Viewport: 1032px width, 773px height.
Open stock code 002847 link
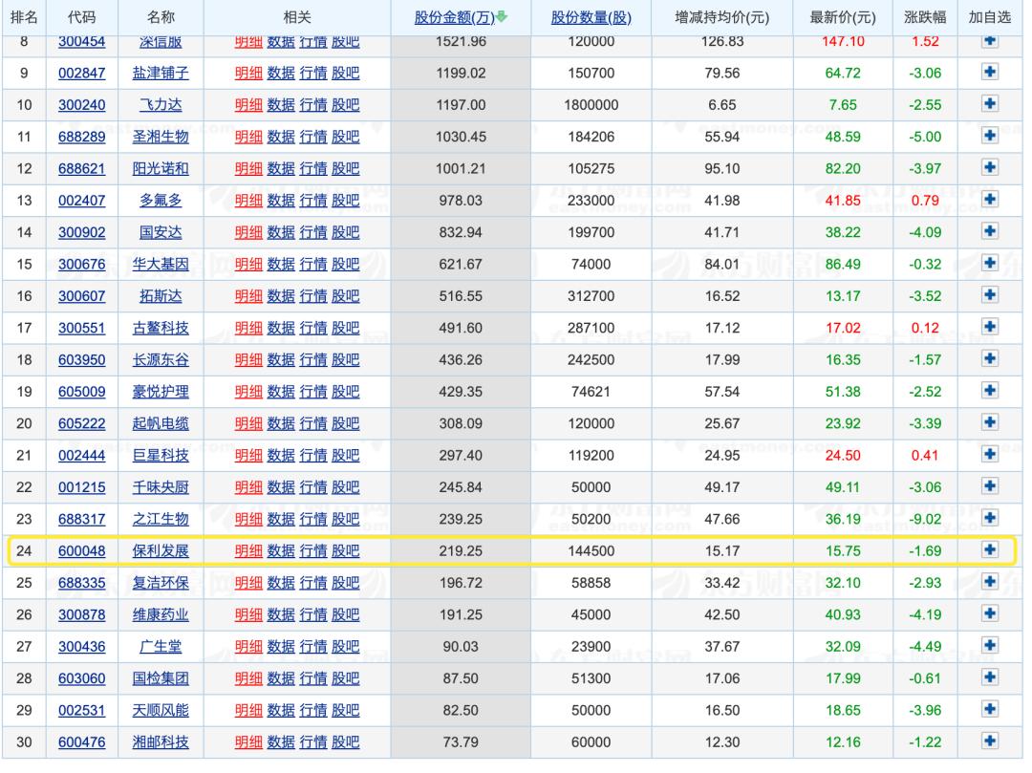click(81, 73)
